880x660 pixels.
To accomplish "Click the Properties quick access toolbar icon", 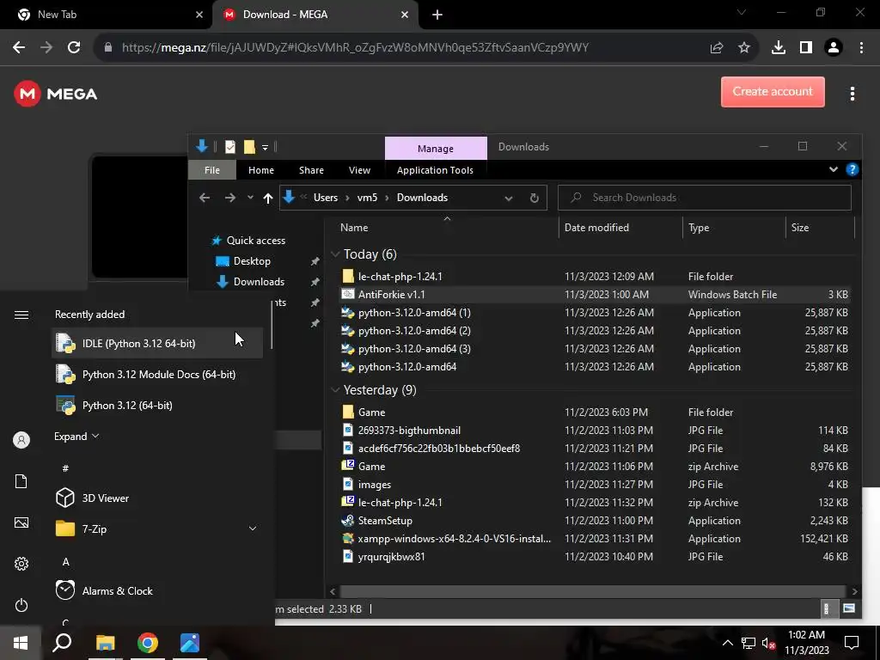I will coord(230,147).
